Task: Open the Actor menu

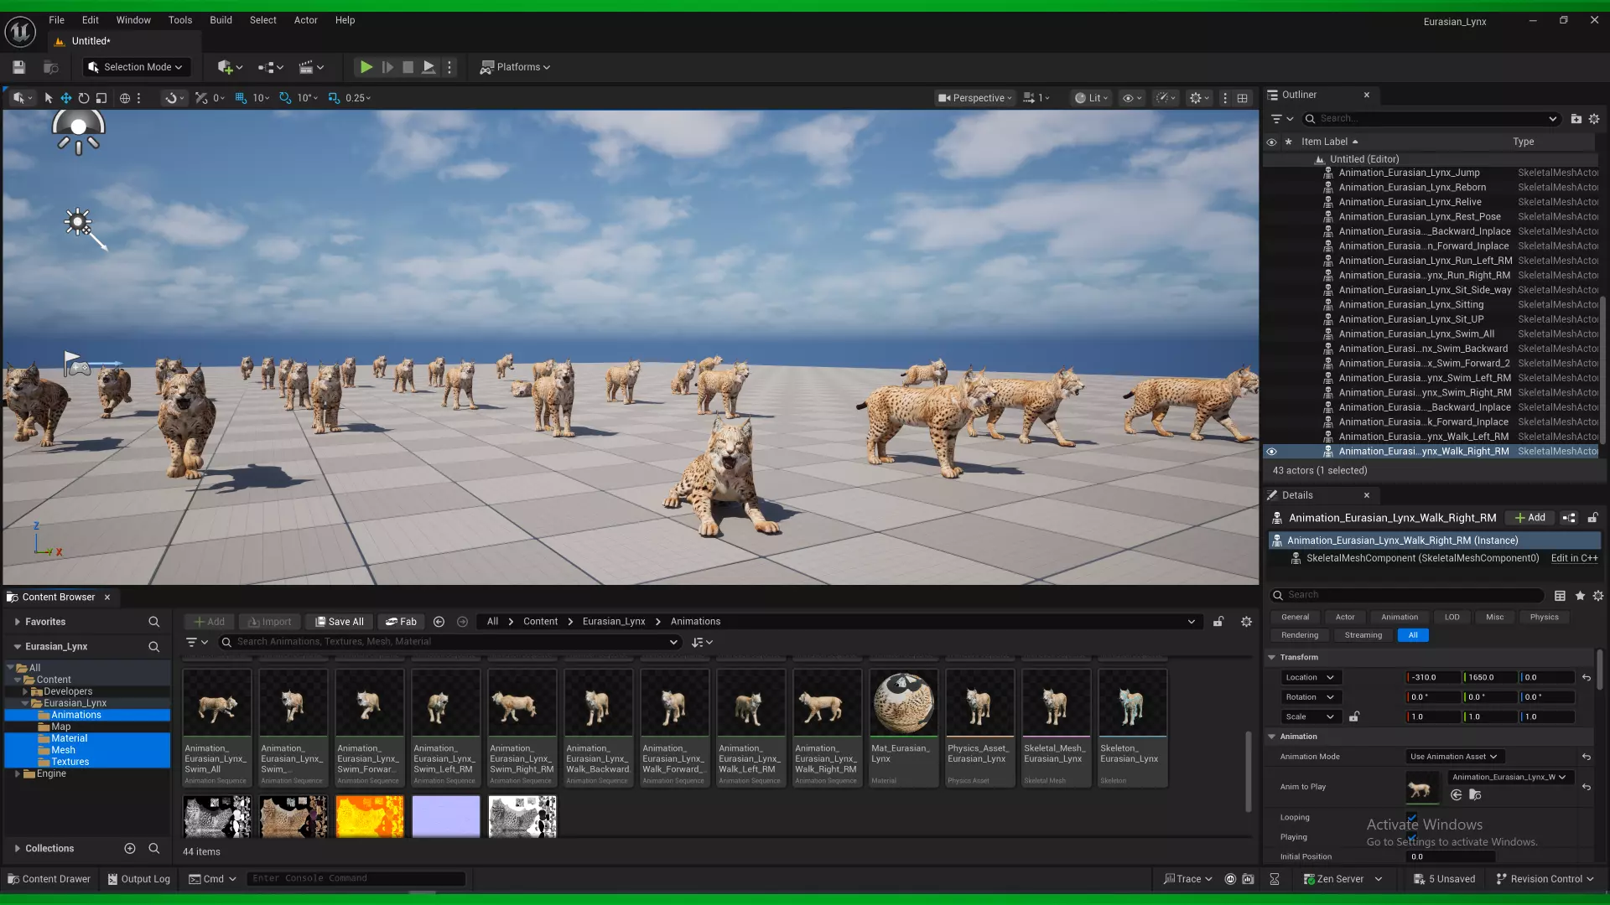Action: 305,20
